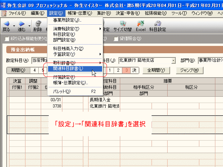Open the ウィンドウ(W) menu
The width and height of the screenshot is (223, 167).
202,13
